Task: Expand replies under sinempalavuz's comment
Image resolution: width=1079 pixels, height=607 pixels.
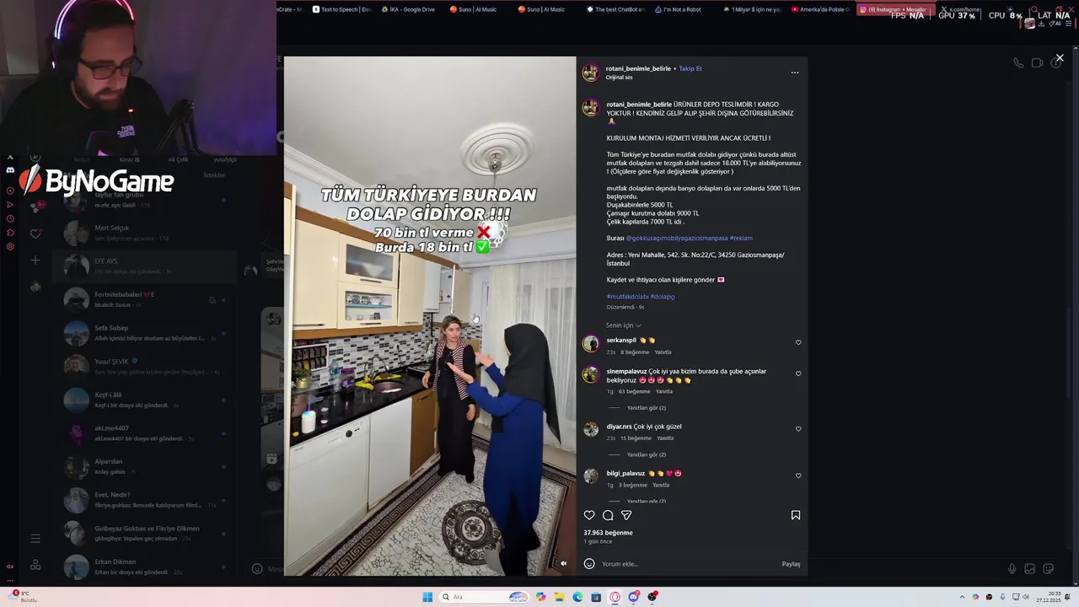Action: pyautogui.click(x=646, y=408)
